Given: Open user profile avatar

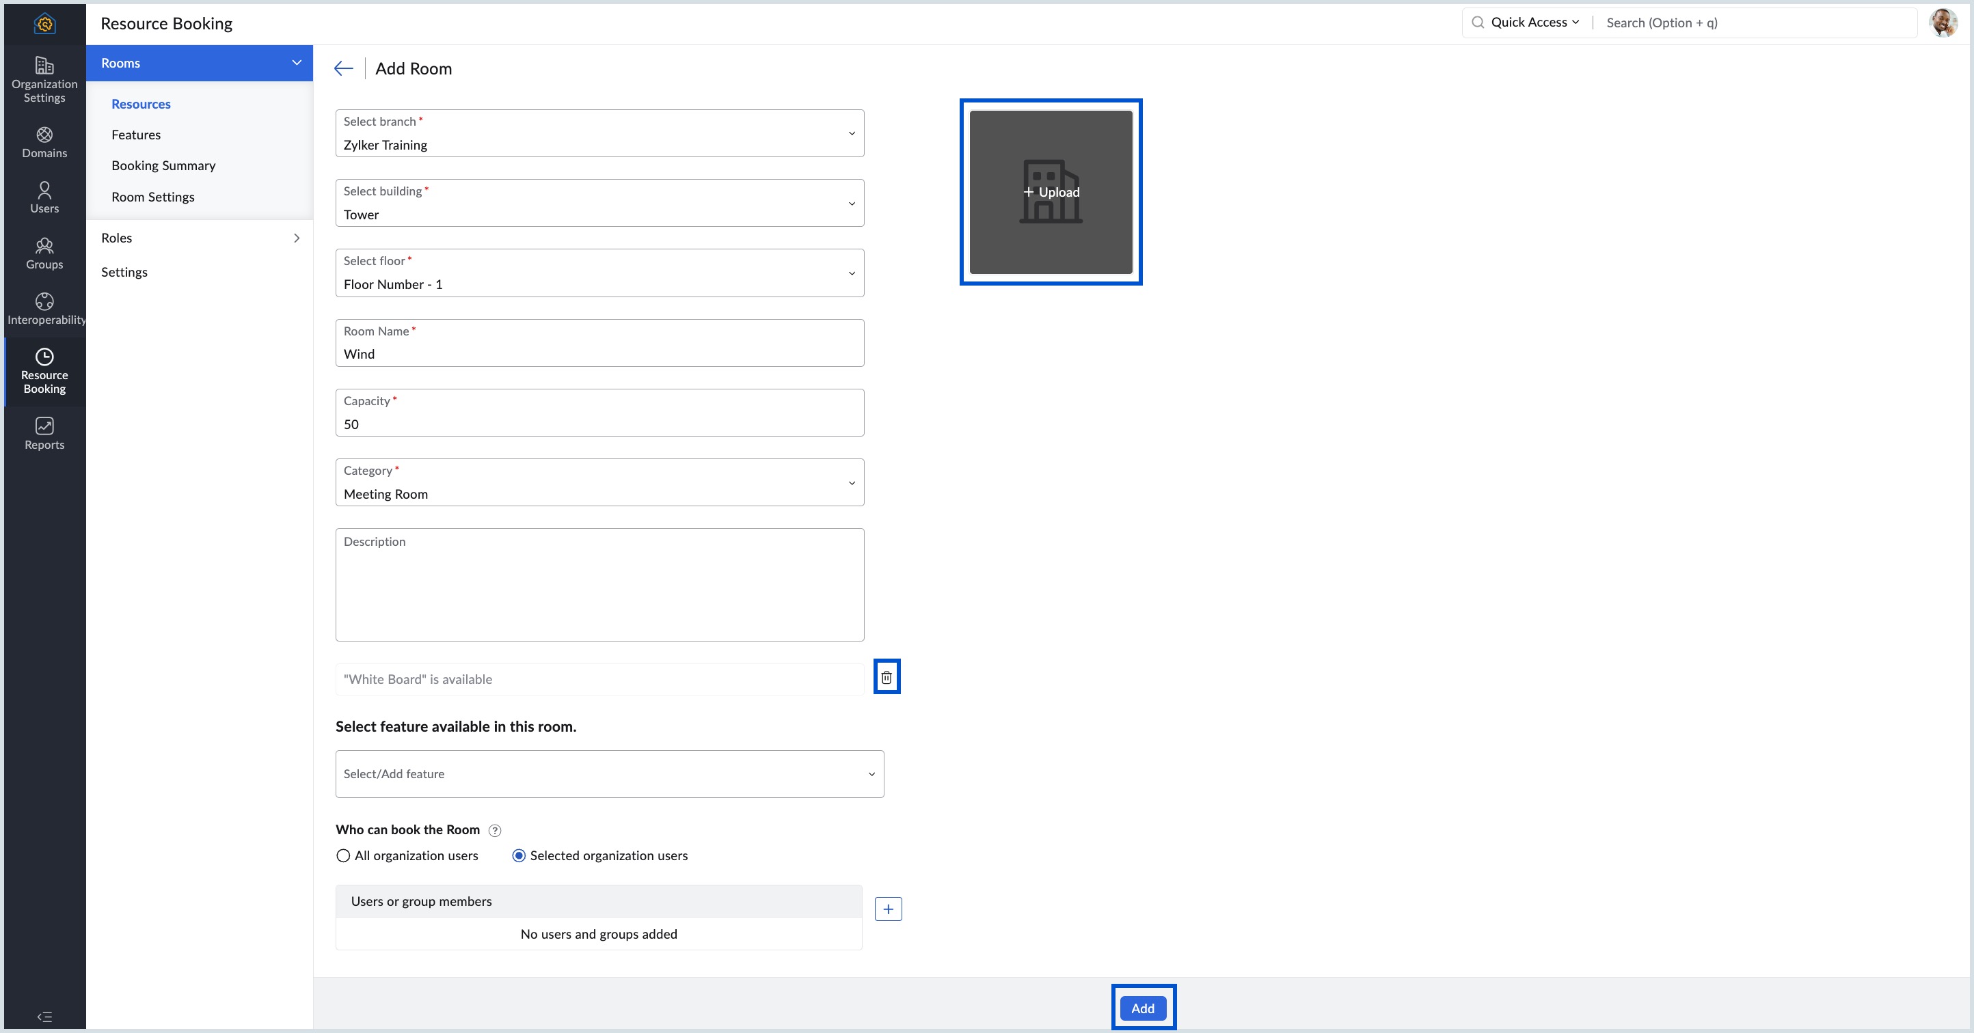Looking at the screenshot, I should (x=1943, y=23).
